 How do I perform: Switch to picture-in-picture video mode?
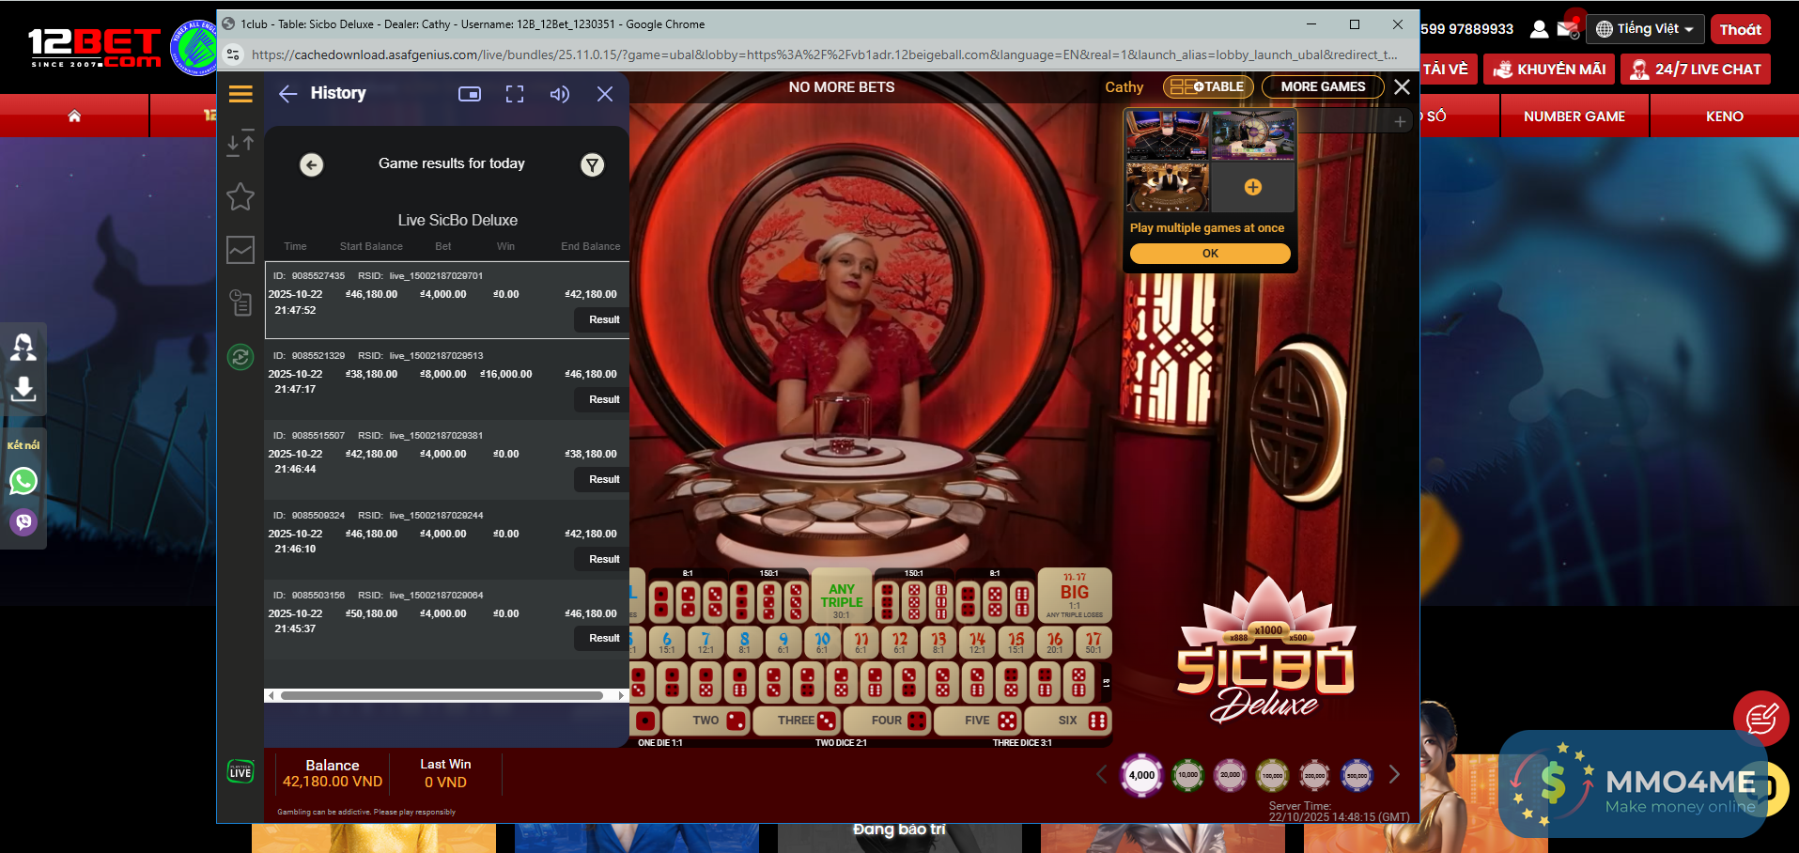point(470,94)
